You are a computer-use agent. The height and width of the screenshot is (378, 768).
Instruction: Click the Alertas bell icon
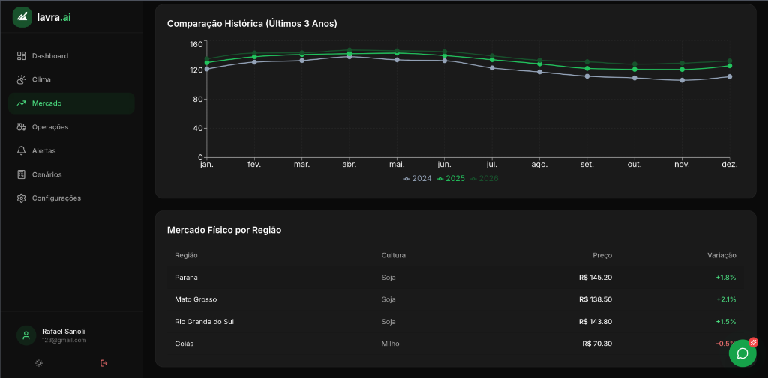[22, 150]
